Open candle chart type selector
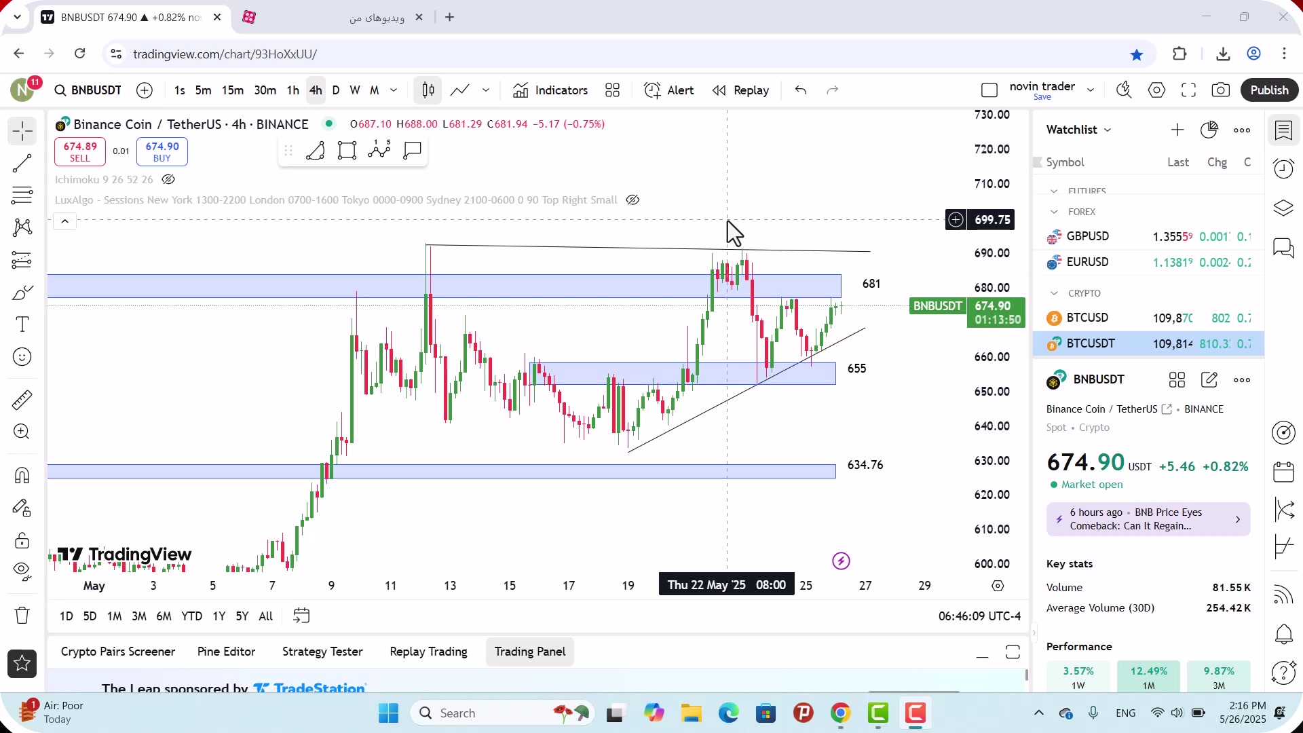Image resolution: width=1303 pixels, height=733 pixels. (428, 90)
